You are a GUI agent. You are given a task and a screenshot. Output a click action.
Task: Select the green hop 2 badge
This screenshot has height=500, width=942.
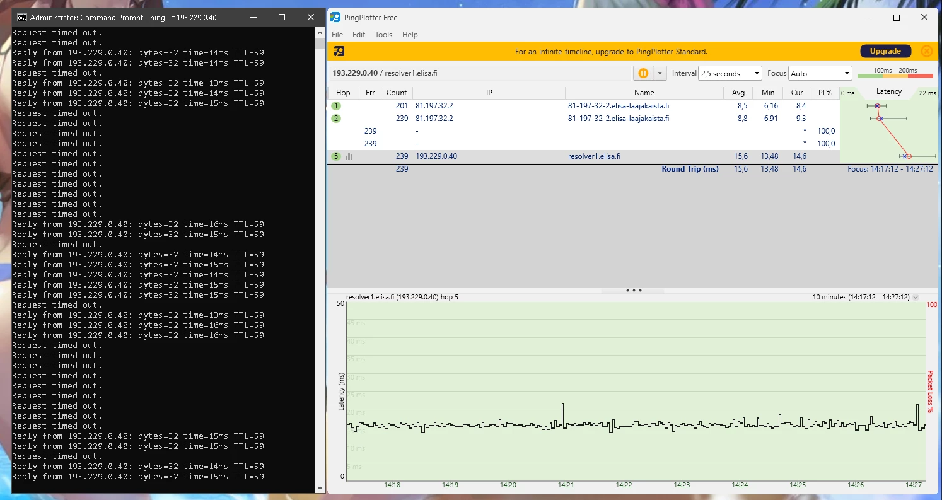pyautogui.click(x=336, y=119)
